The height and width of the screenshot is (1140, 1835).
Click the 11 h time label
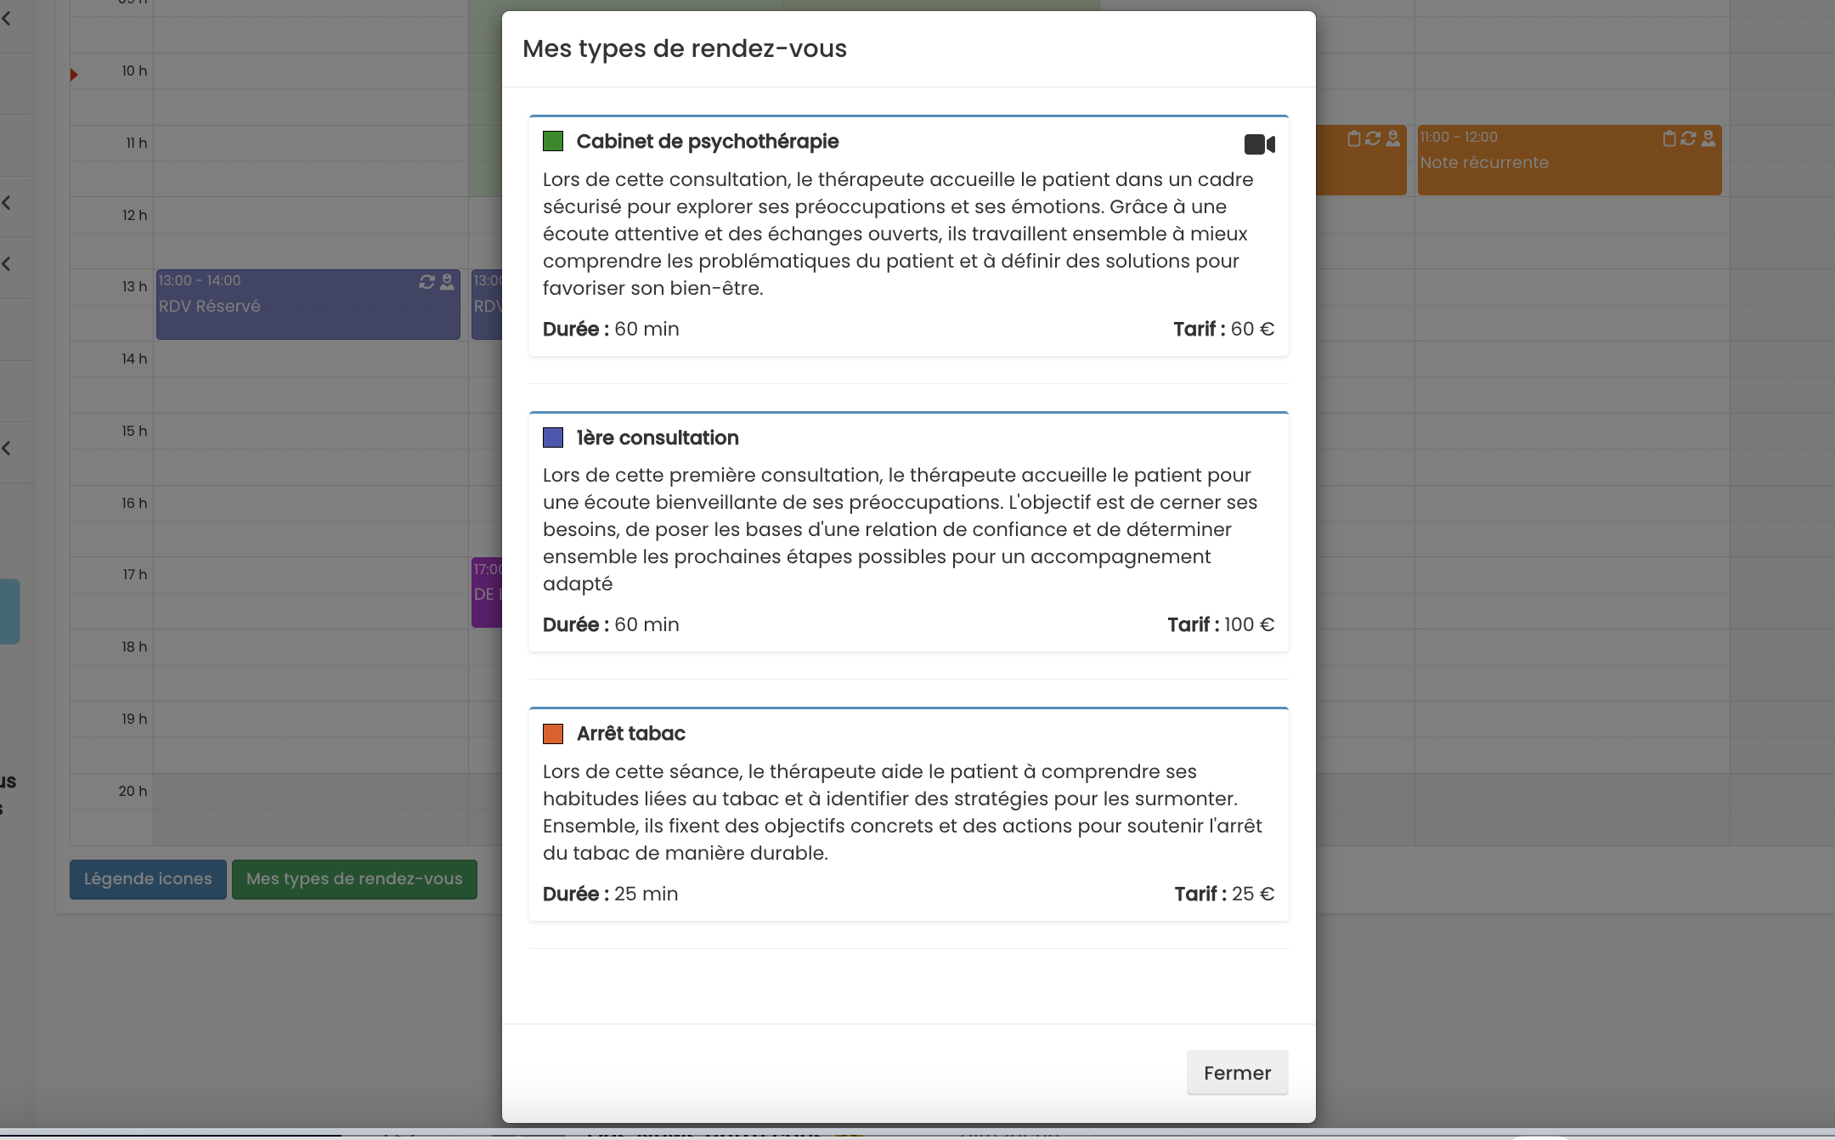pyautogui.click(x=137, y=143)
